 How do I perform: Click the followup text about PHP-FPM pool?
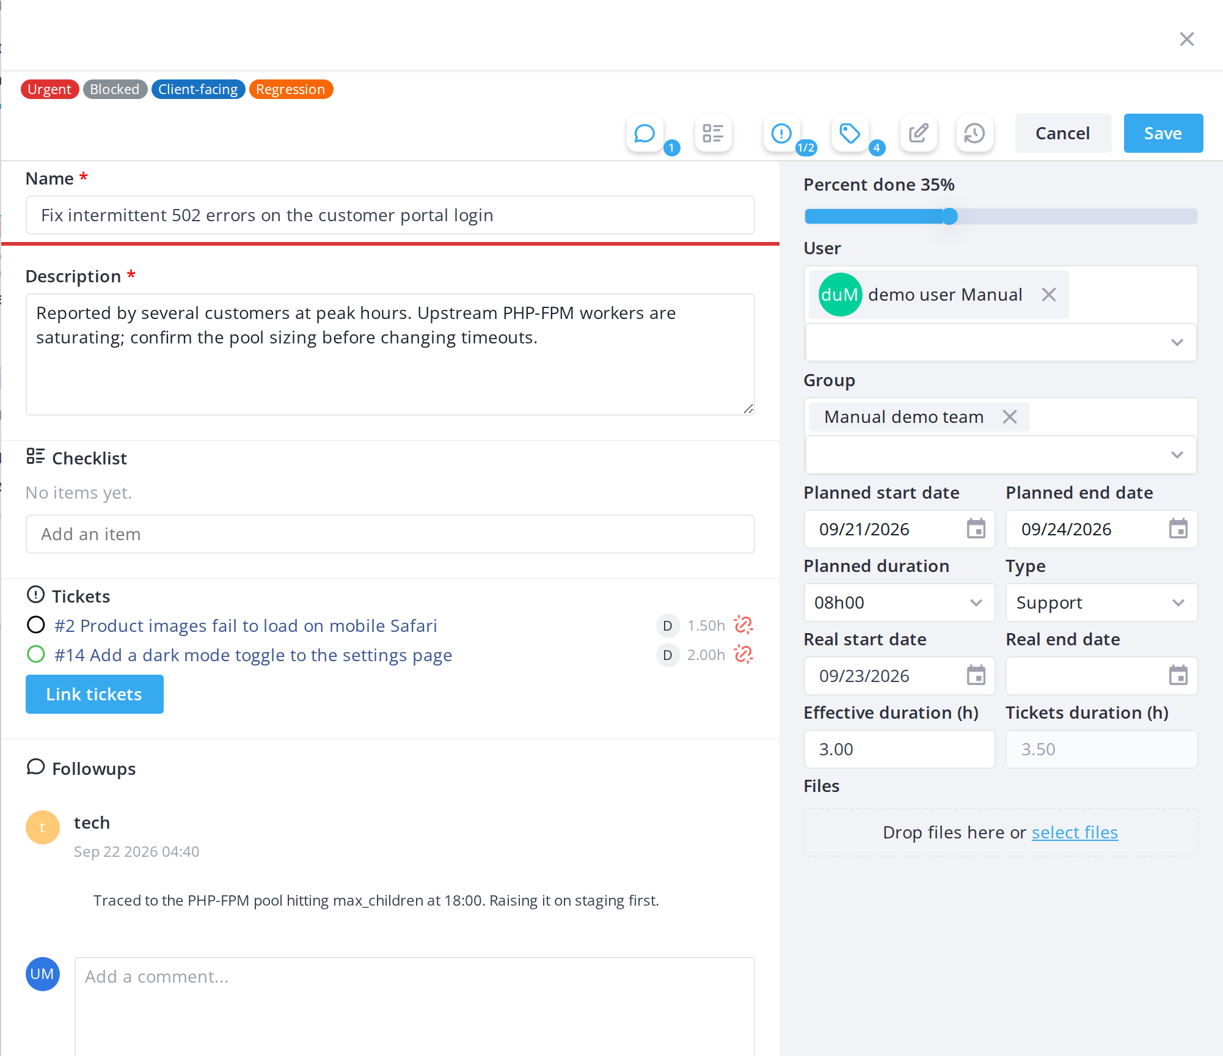pyautogui.click(x=376, y=901)
